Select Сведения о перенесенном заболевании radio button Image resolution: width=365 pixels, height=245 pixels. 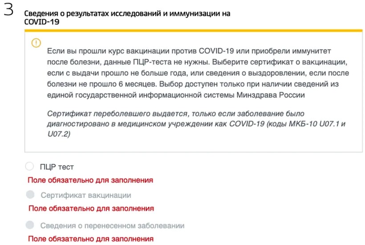tap(30, 225)
